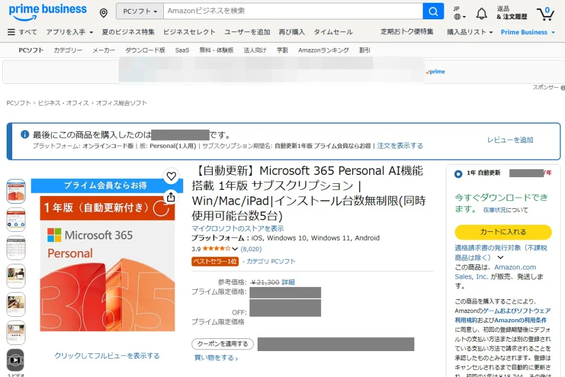Viewport: 565px width, 377px height.
Task: Open ビジネスセレクト in the nav bar
Action: 189,32
